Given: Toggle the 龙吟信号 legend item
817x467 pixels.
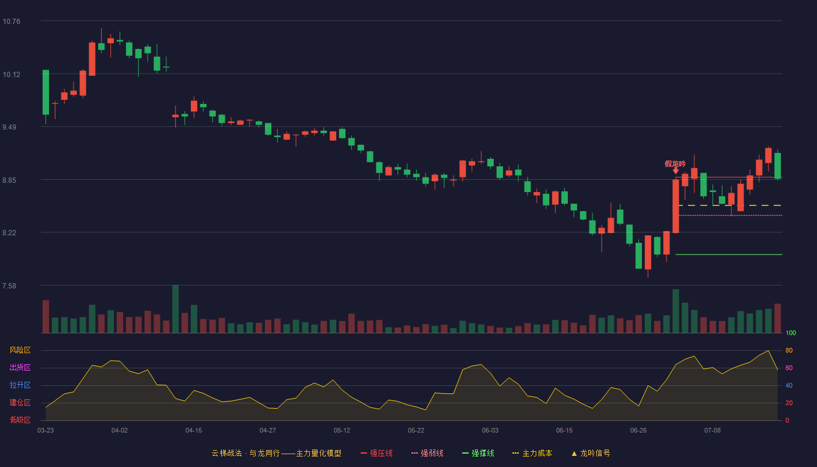Looking at the screenshot, I should coord(590,453).
